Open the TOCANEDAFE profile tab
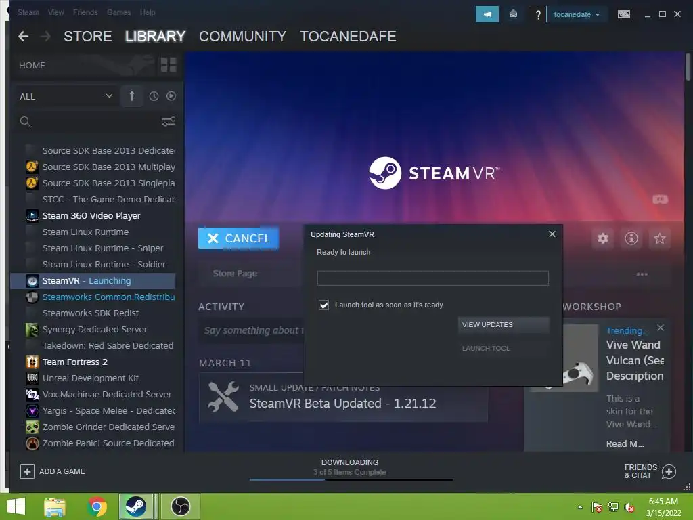The width and height of the screenshot is (693, 520). (x=348, y=37)
